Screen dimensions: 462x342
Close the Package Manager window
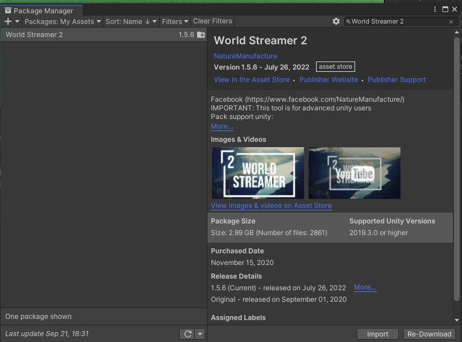coord(455,9)
